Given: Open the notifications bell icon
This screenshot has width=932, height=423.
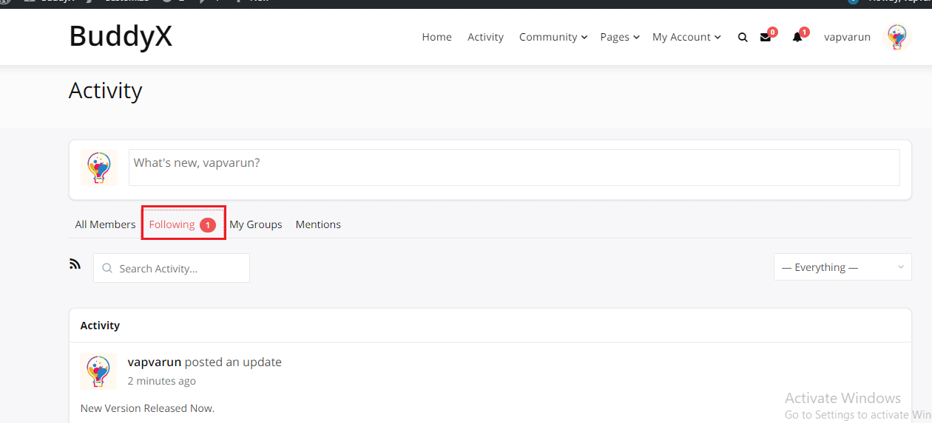Looking at the screenshot, I should (x=797, y=37).
